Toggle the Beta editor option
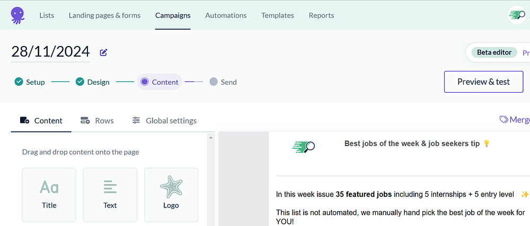The height and width of the screenshot is (226, 530). pyautogui.click(x=494, y=52)
